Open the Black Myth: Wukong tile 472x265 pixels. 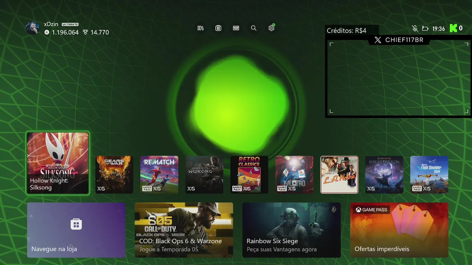(x=204, y=174)
